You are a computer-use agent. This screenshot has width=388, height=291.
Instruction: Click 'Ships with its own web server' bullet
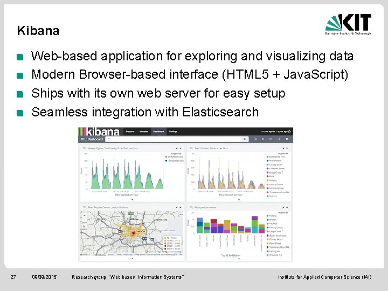pyautogui.click(x=158, y=93)
